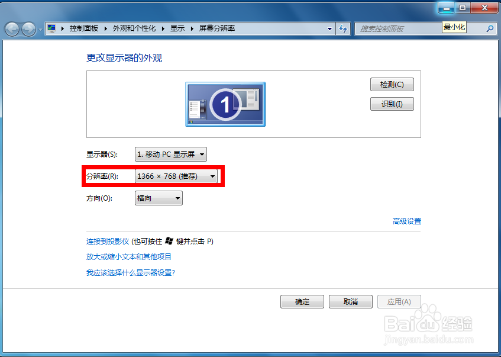Viewport: 501px width, 357px height.
Task: Click the 识别(I) identify button
Action: pos(392,104)
